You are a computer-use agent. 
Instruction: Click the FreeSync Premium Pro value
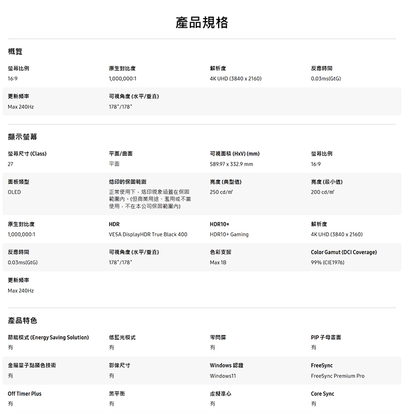click(338, 376)
